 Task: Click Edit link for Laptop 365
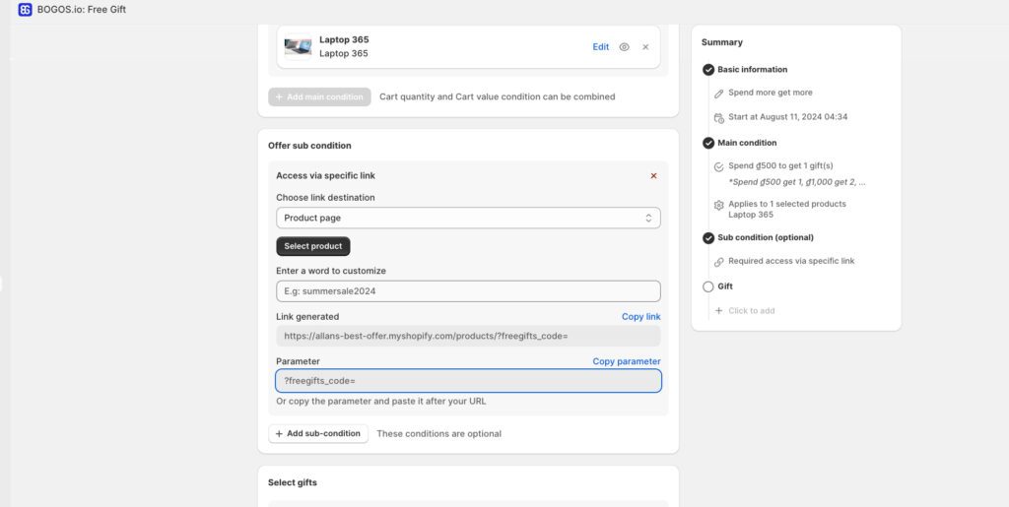600,47
